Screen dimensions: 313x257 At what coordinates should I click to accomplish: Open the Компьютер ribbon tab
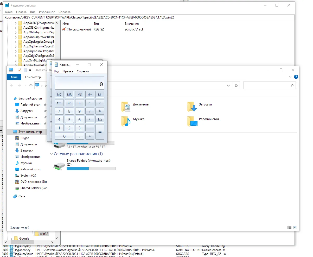[33, 77]
